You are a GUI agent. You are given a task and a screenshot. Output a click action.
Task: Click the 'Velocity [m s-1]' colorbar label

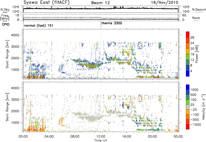(x=203, y=107)
